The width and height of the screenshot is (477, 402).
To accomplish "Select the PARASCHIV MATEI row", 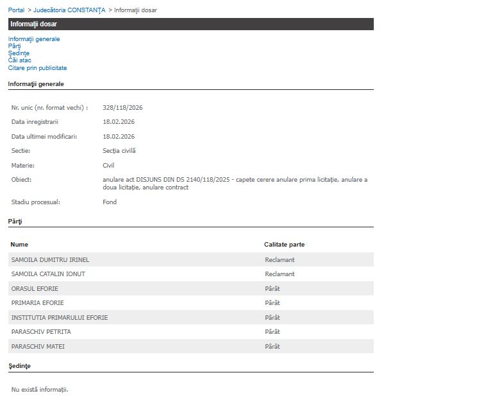I will pos(38,347).
